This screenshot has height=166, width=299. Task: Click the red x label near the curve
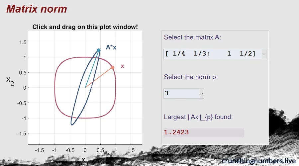point(122,66)
